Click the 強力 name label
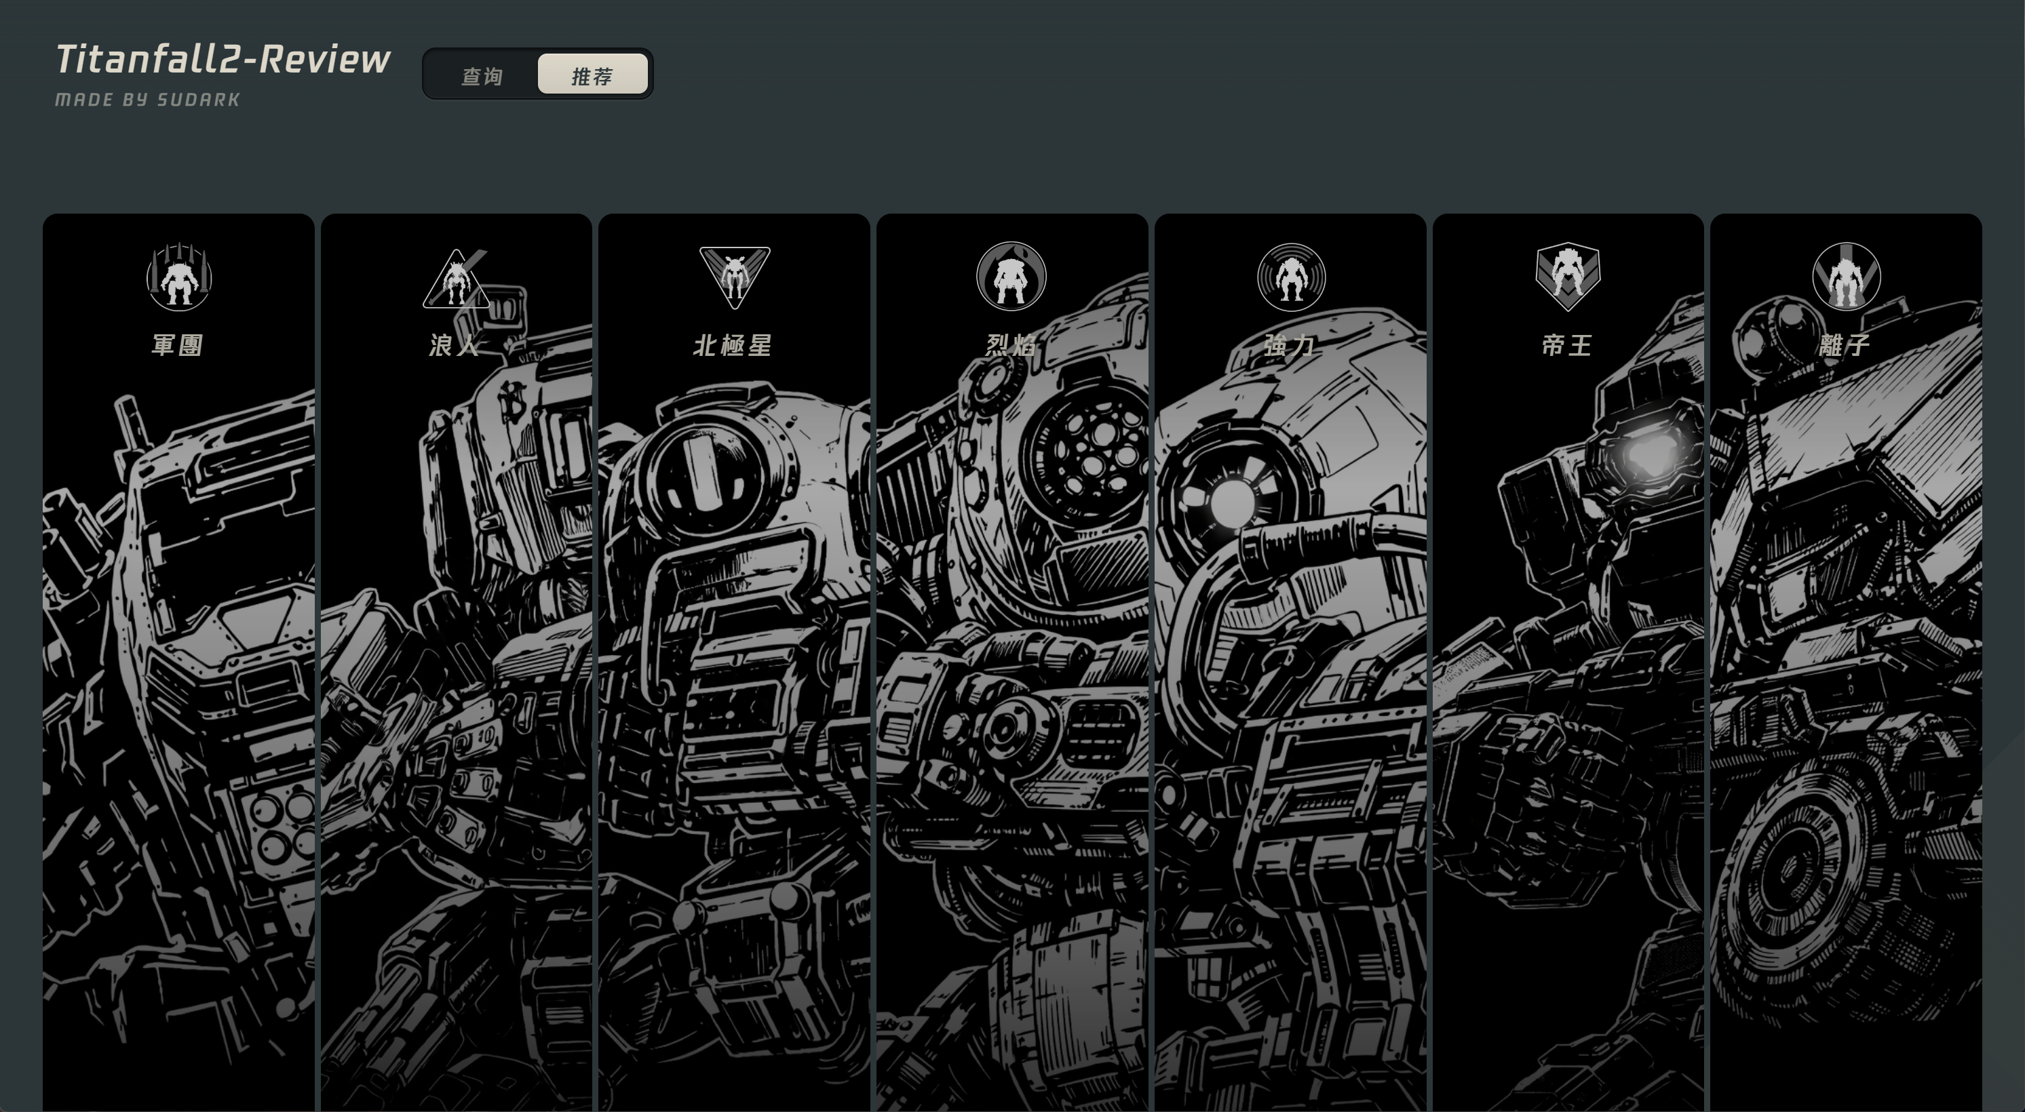Viewport: 2025px width, 1112px height. (x=1290, y=345)
